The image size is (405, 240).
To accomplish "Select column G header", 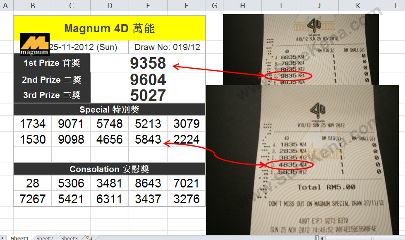I will (x=214, y=5).
